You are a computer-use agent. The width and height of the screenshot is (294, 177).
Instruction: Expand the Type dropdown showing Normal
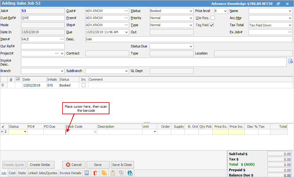point(191,25)
